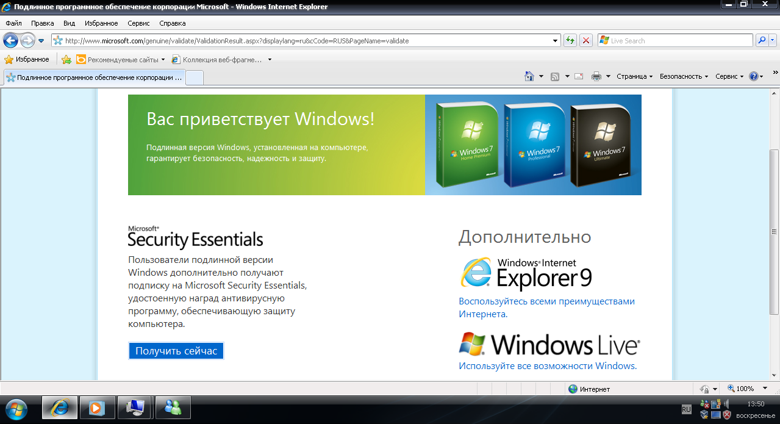The width and height of the screenshot is (780, 424).
Task: Click the Internet Explorer taskbar icon
Action: click(59, 408)
